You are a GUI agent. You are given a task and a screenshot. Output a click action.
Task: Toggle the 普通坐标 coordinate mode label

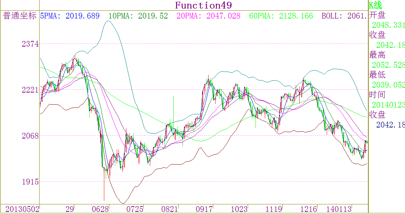pos(20,16)
